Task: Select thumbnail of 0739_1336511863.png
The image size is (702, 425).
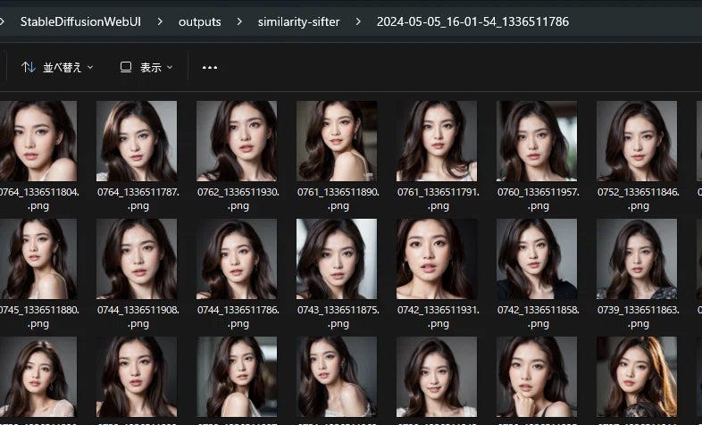Action: [637, 259]
